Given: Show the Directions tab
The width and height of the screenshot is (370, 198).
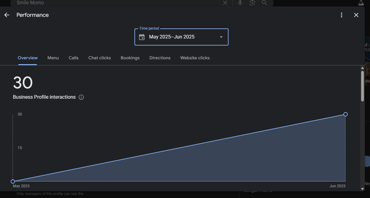Looking at the screenshot, I should [160, 58].
